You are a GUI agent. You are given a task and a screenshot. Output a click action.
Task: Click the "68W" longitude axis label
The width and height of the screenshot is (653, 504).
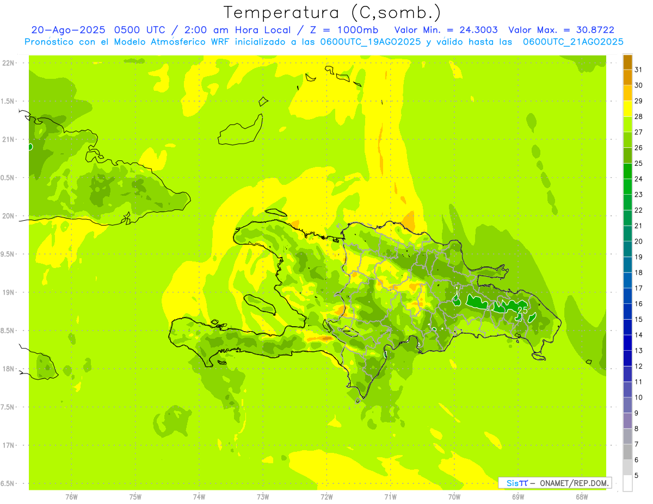tap(582, 497)
